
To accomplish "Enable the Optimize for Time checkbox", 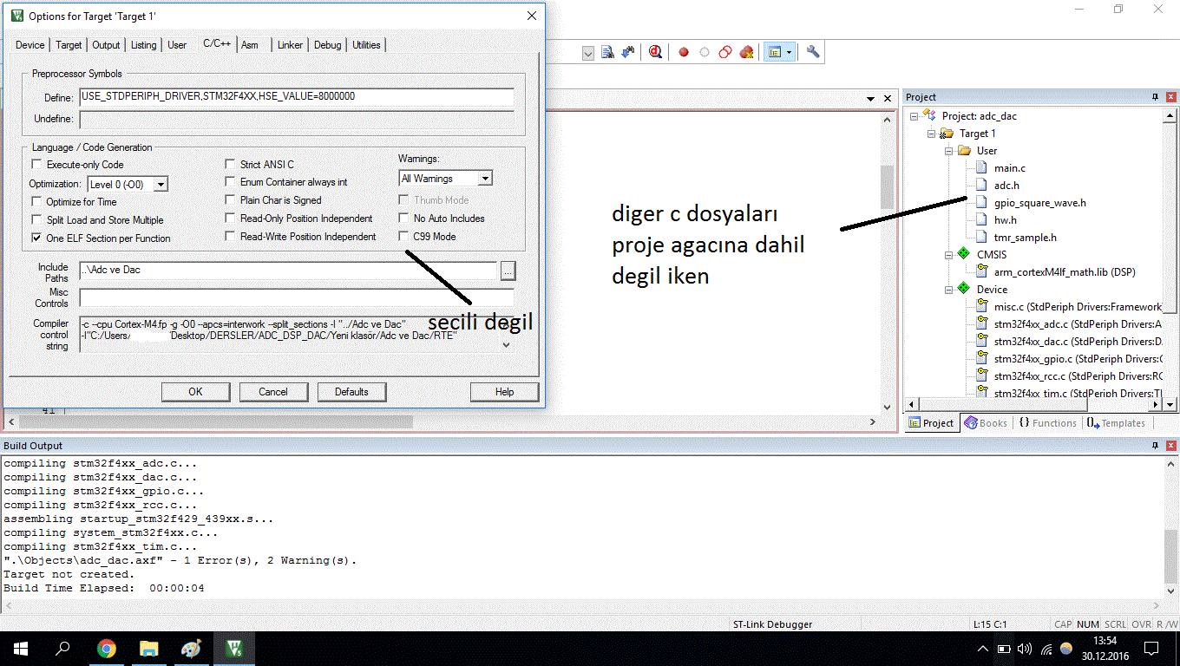I will click(x=36, y=201).
